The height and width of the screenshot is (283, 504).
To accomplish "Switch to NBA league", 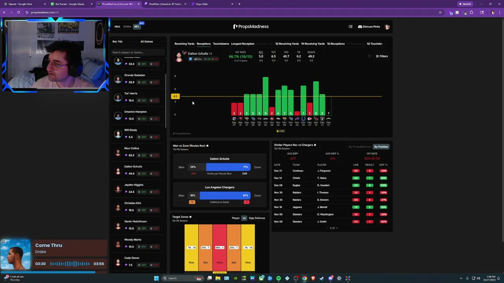I will (x=117, y=27).
